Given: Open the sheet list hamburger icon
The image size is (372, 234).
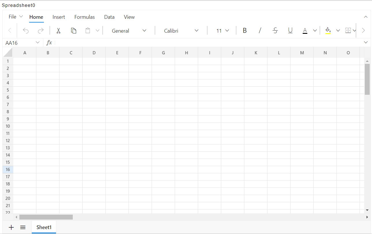Looking at the screenshot, I should 23,227.
